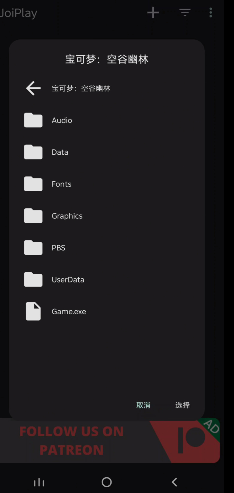Screen dimensions: 234x493
Task: Tap the Follow Us on Patreon banner
Action: pos(110,441)
